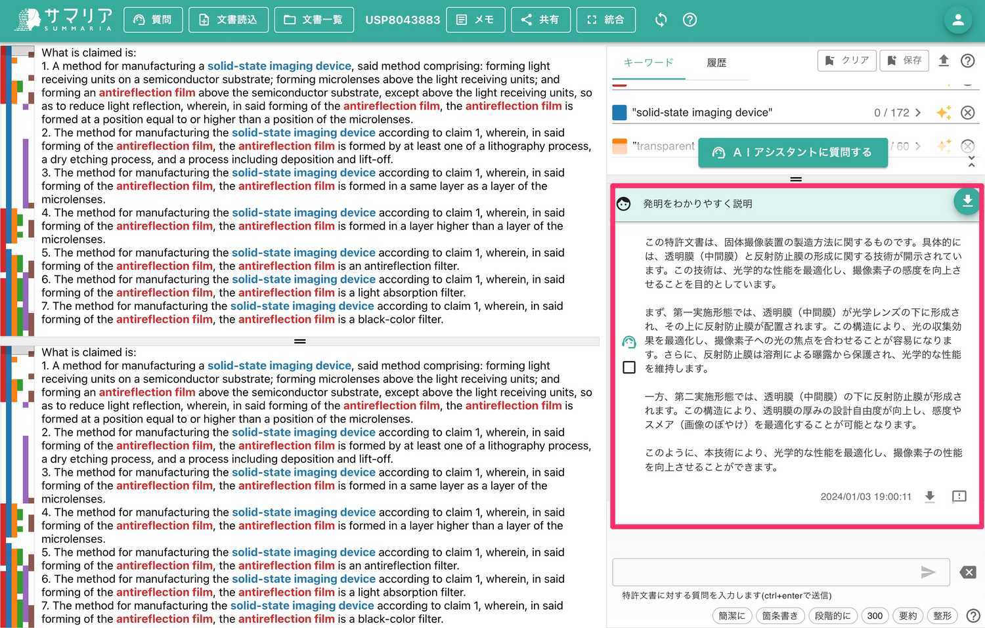Select the 簡潔に prompt chip
The image size is (985, 628).
coord(732,616)
